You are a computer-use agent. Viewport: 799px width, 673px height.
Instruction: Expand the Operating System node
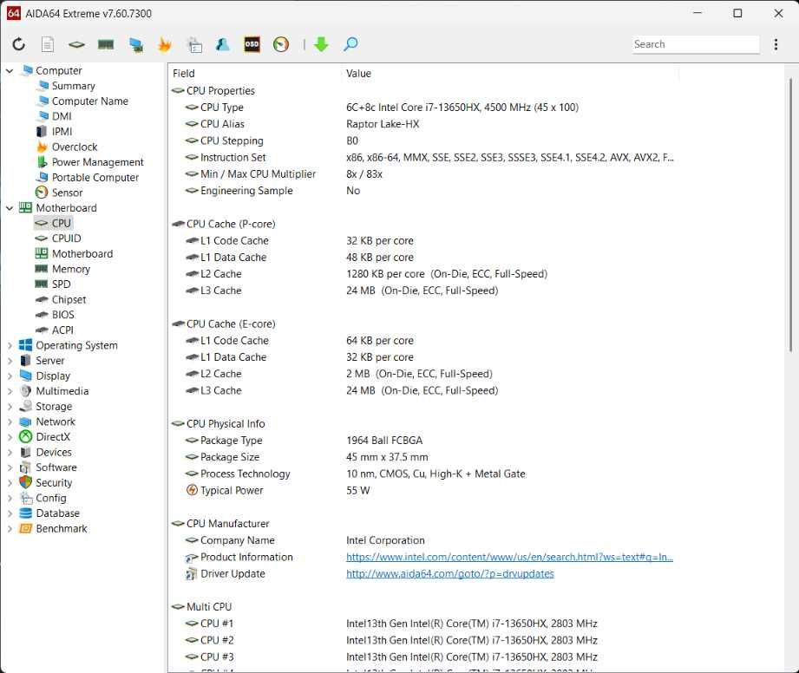pyautogui.click(x=10, y=345)
